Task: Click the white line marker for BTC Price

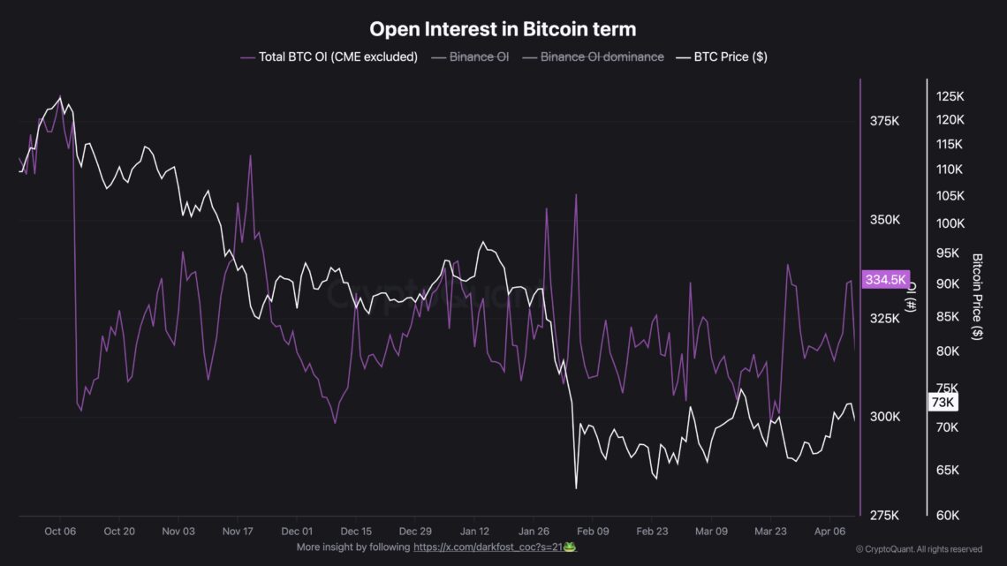Action: (683, 57)
